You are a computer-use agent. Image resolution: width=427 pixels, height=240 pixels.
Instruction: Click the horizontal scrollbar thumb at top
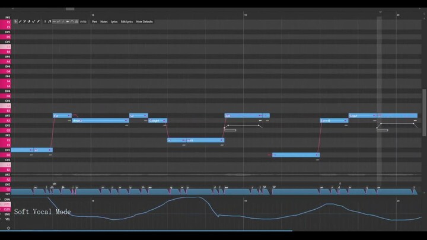pos(70,9)
